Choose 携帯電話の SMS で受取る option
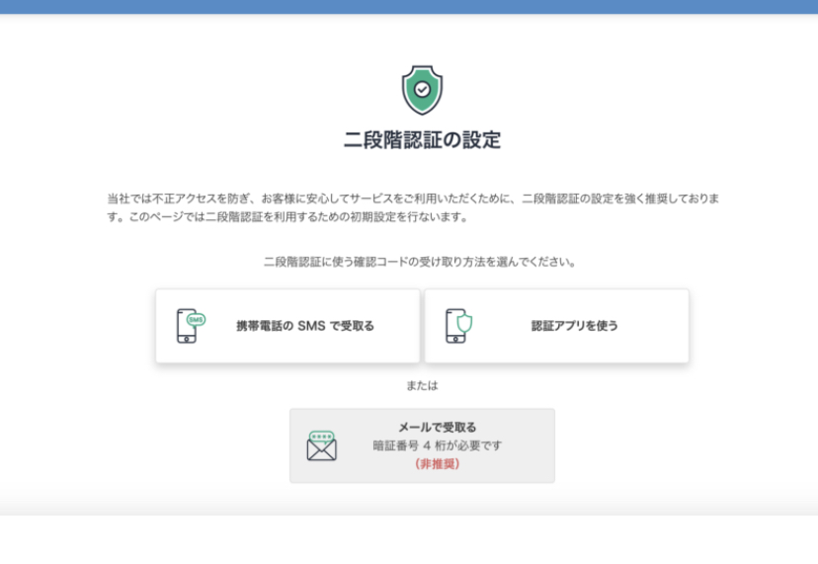This screenshot has height=564, width=818. [x=287, y=326]
